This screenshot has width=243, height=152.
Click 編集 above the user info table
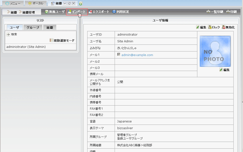tap(201, 27)
